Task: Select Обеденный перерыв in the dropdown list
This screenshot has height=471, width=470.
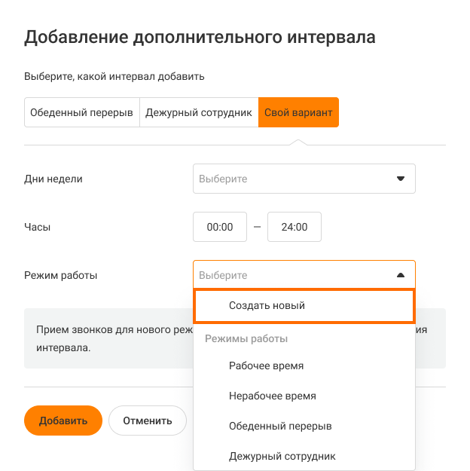Action: [x=280, y=426]
